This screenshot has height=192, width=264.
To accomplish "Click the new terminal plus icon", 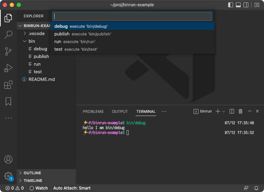I will (x=218, y=111).
